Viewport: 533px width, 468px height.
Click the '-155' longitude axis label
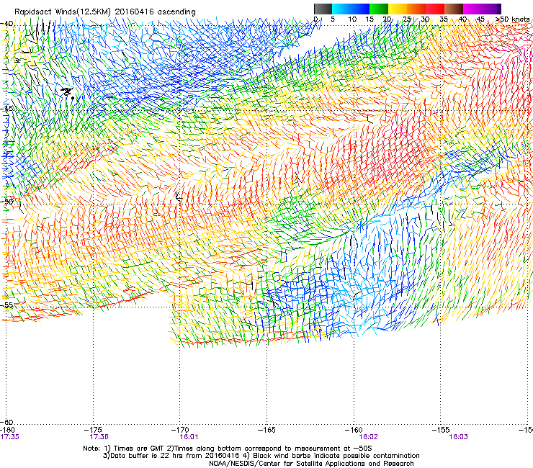coord(442,430)
